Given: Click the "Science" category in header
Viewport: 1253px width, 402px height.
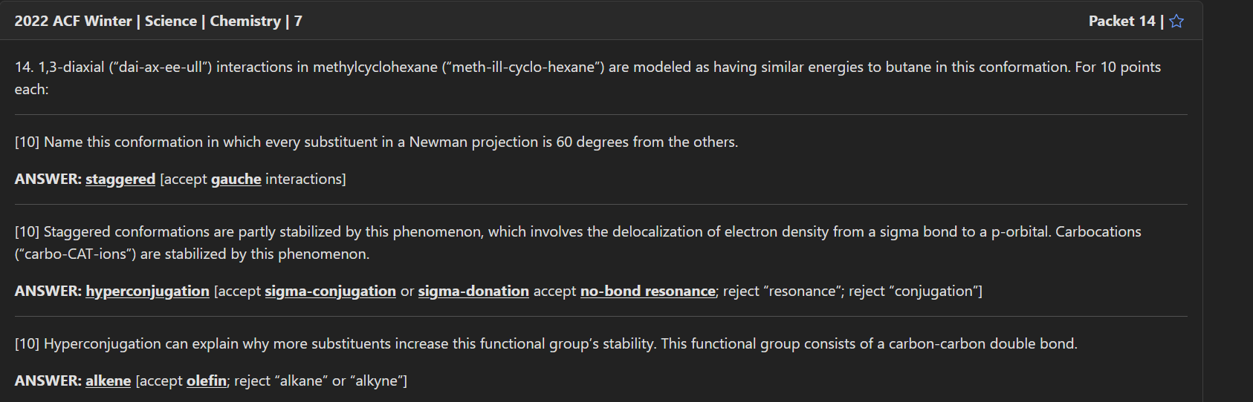Looking at the screenshot, I should [171, 22].
